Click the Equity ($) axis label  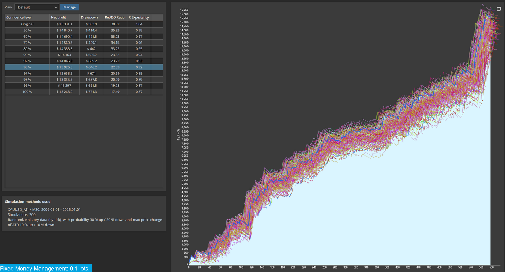tap(178, 135)
